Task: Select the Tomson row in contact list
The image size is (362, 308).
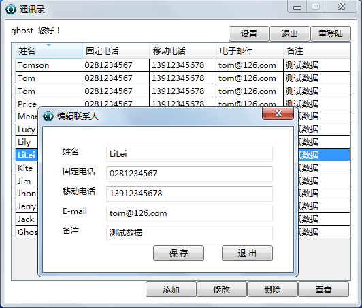Action: 182,65
